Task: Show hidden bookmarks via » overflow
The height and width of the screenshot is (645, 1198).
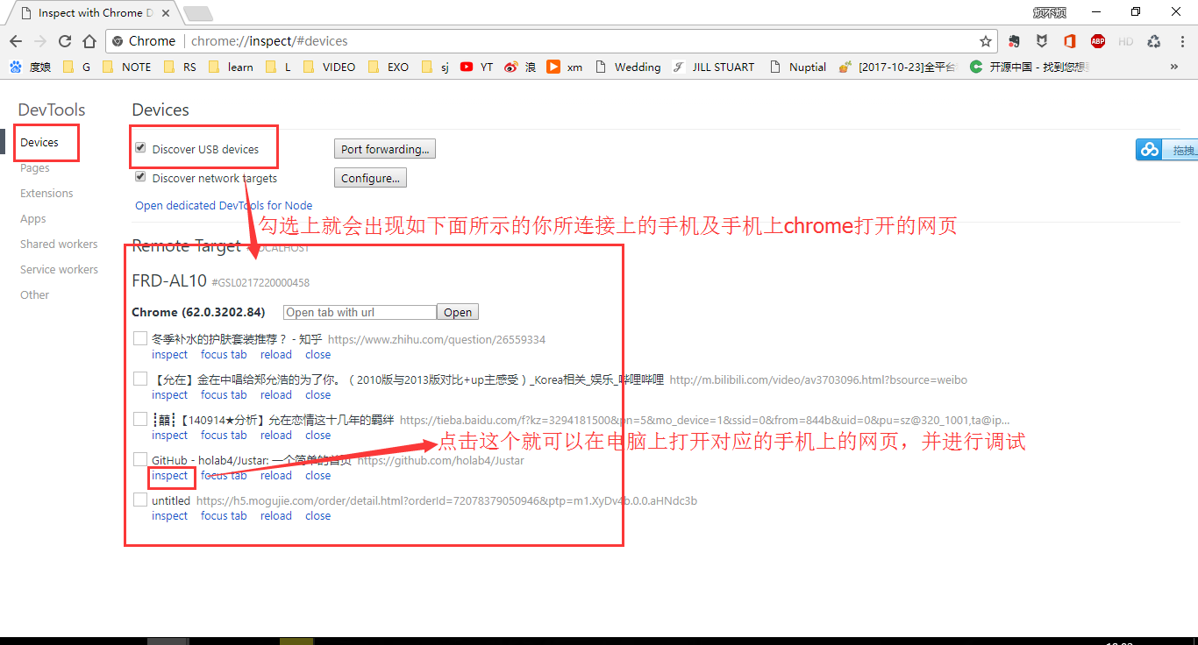Action: click(x=1174, y=67)
